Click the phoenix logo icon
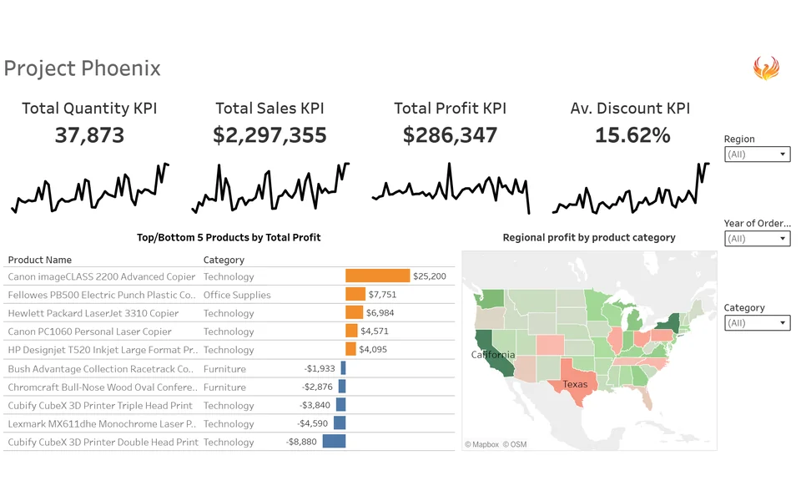 [x=766, y=68]
